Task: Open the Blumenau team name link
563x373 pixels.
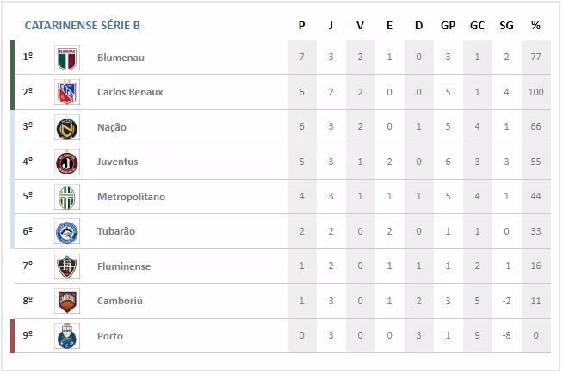Action: [x=121, y=58]
